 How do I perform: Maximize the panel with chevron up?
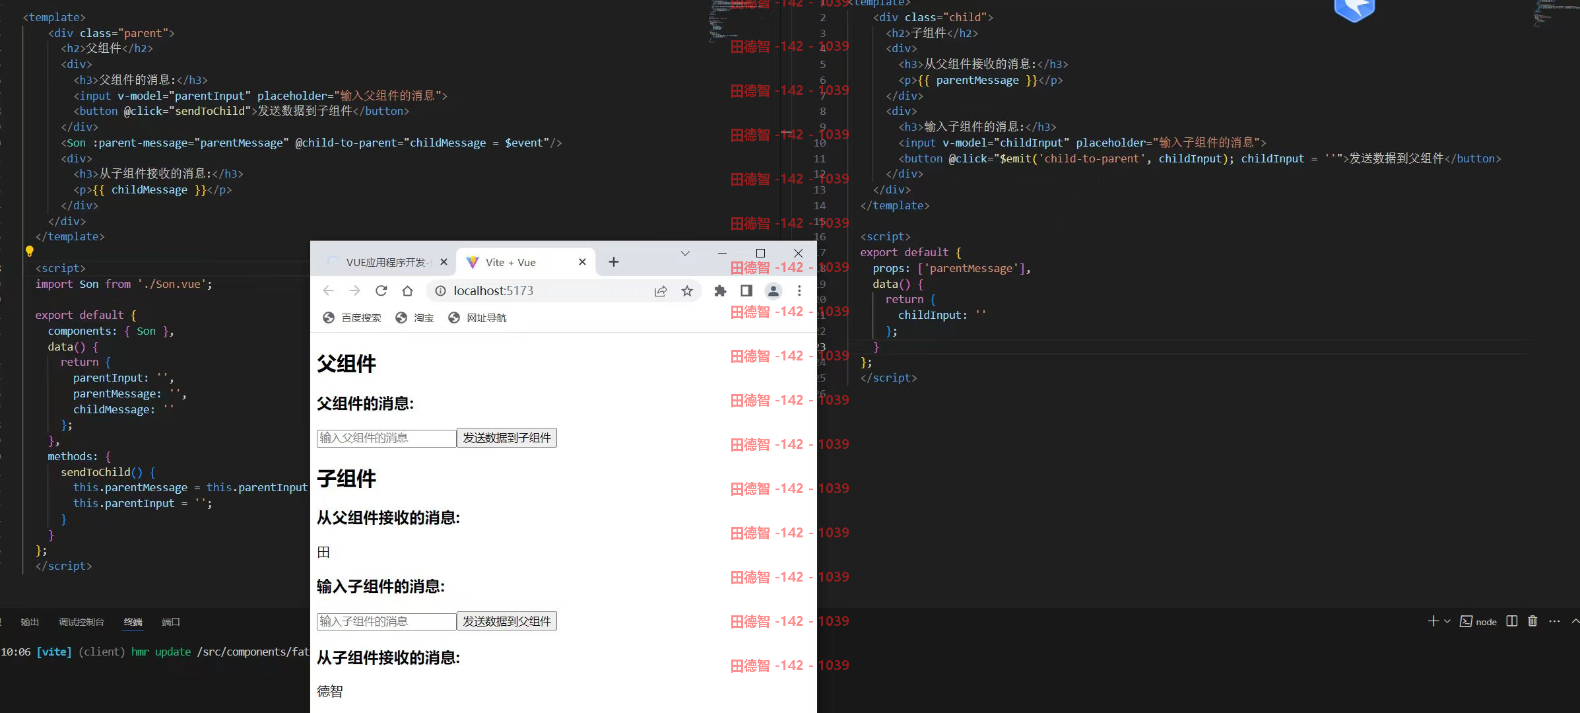pyautogui.click(x=1575, y=621)
